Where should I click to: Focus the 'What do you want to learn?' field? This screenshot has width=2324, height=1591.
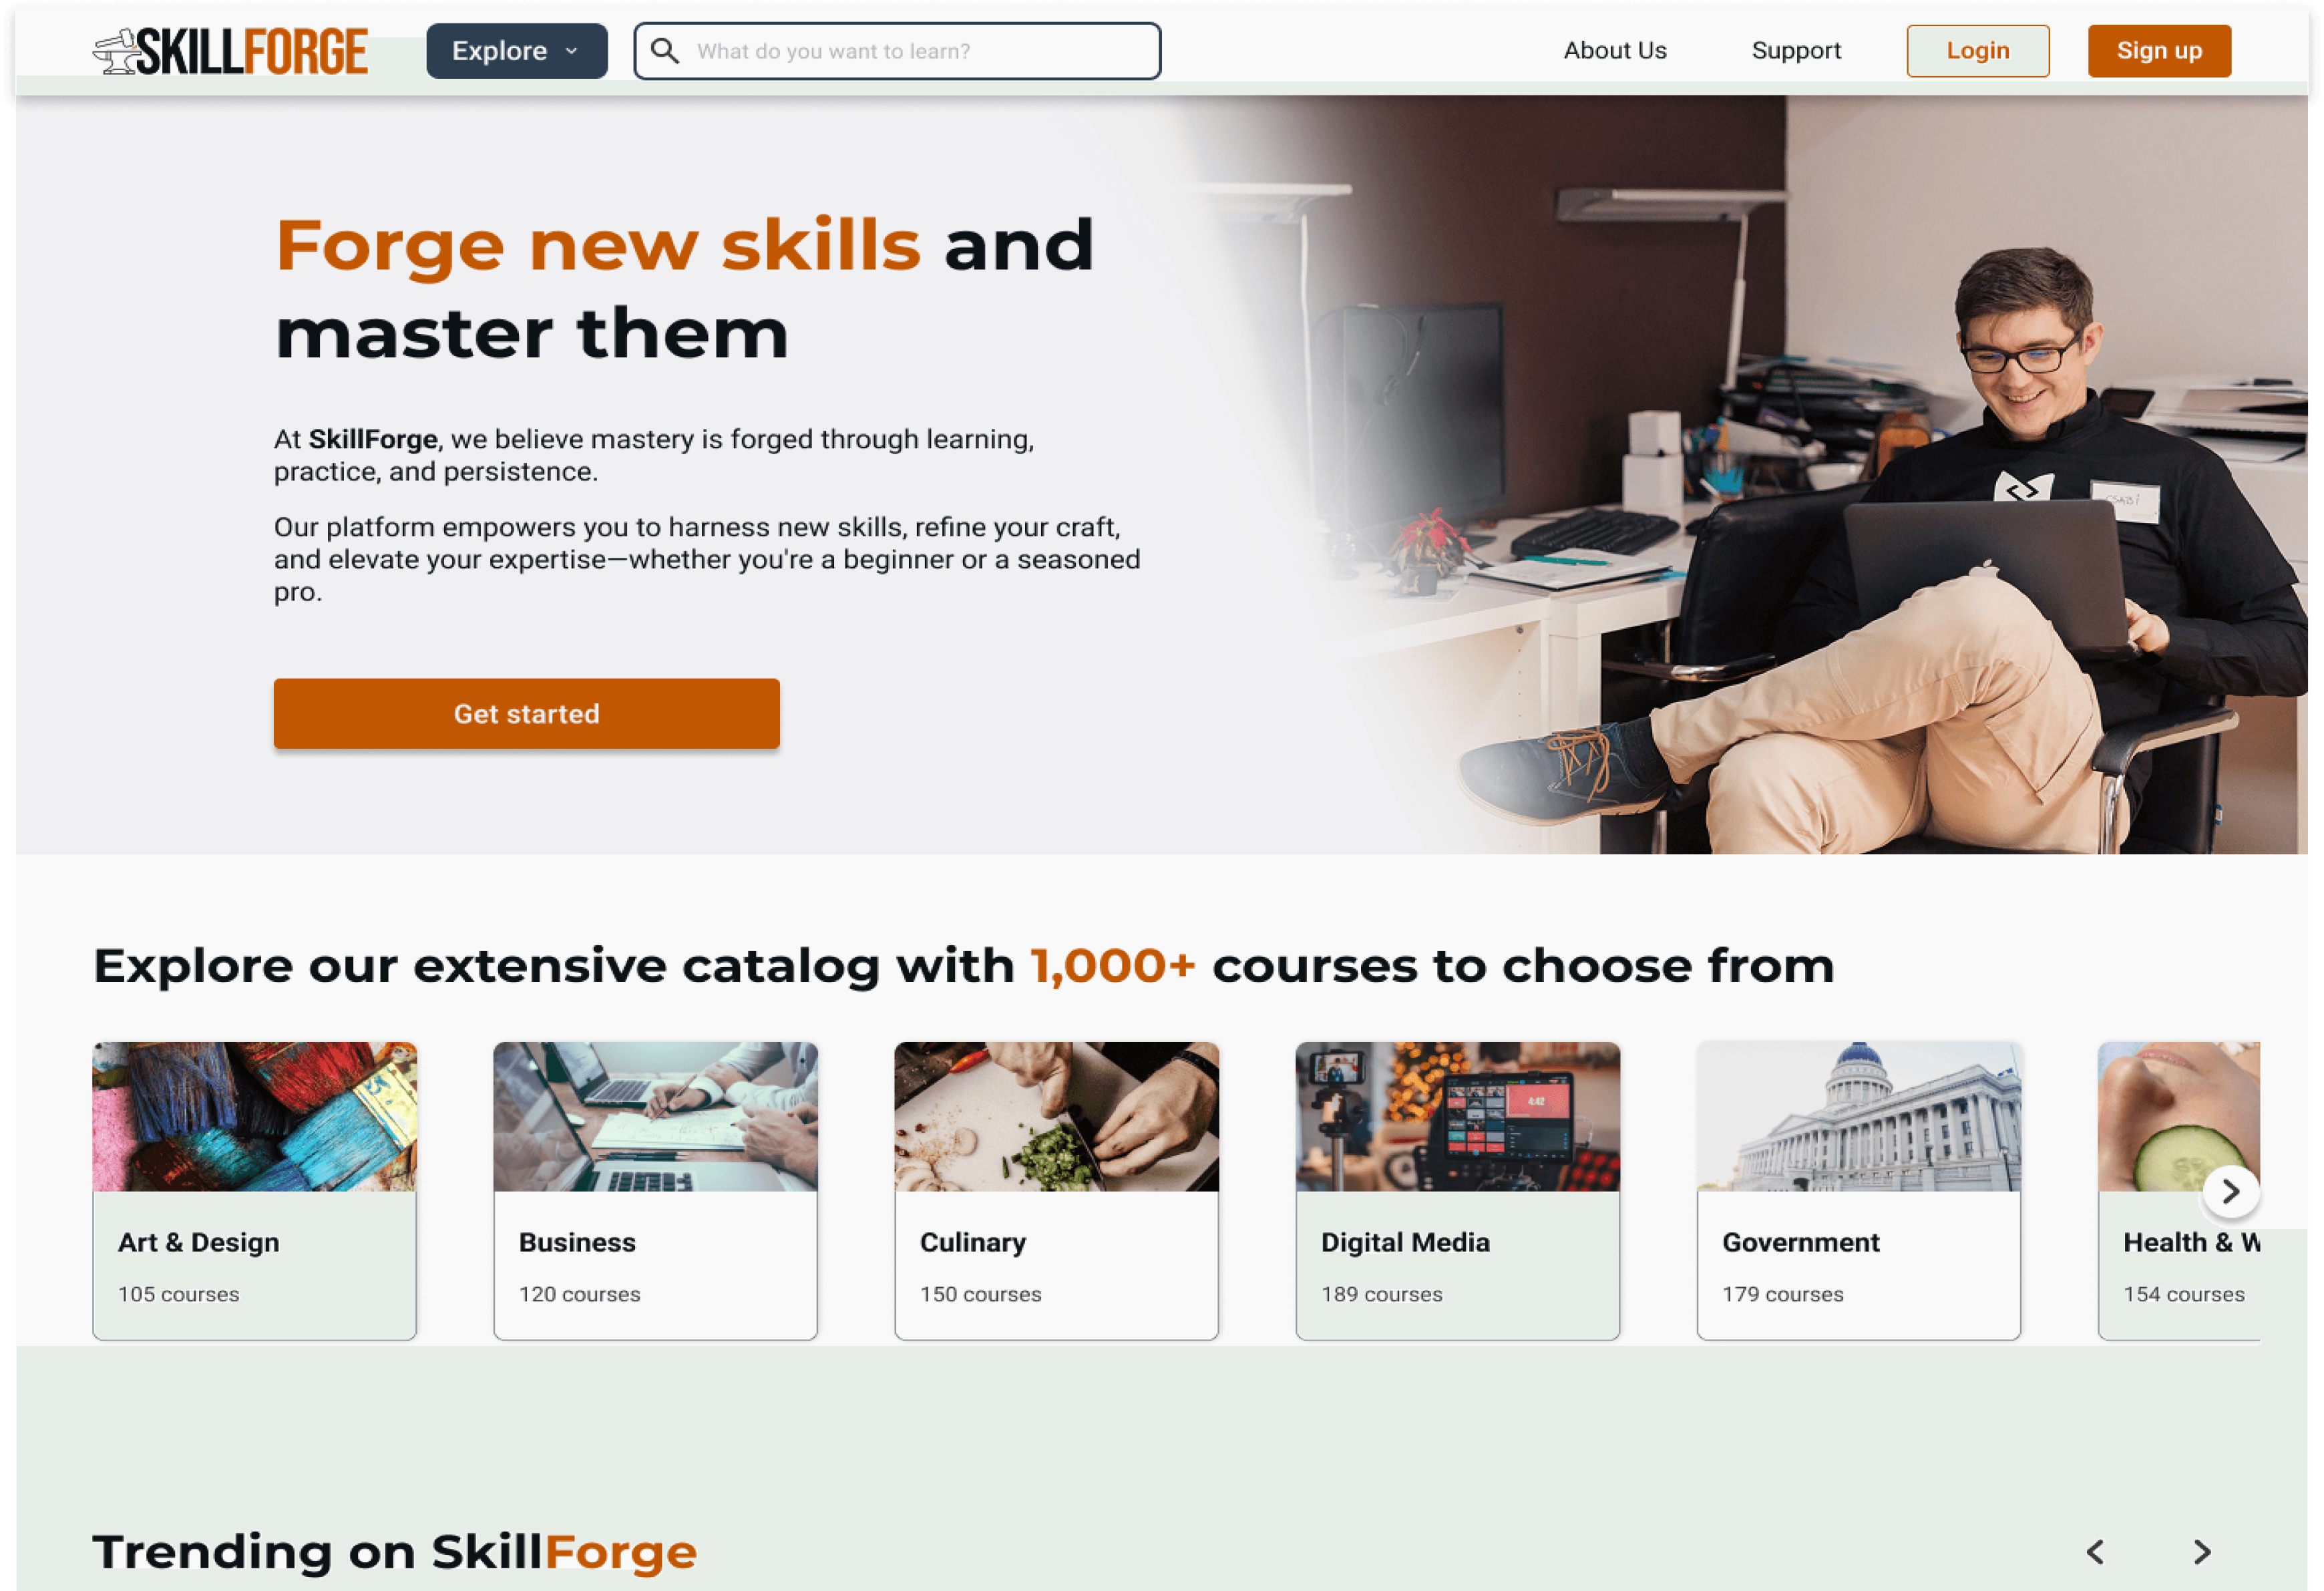897,51
